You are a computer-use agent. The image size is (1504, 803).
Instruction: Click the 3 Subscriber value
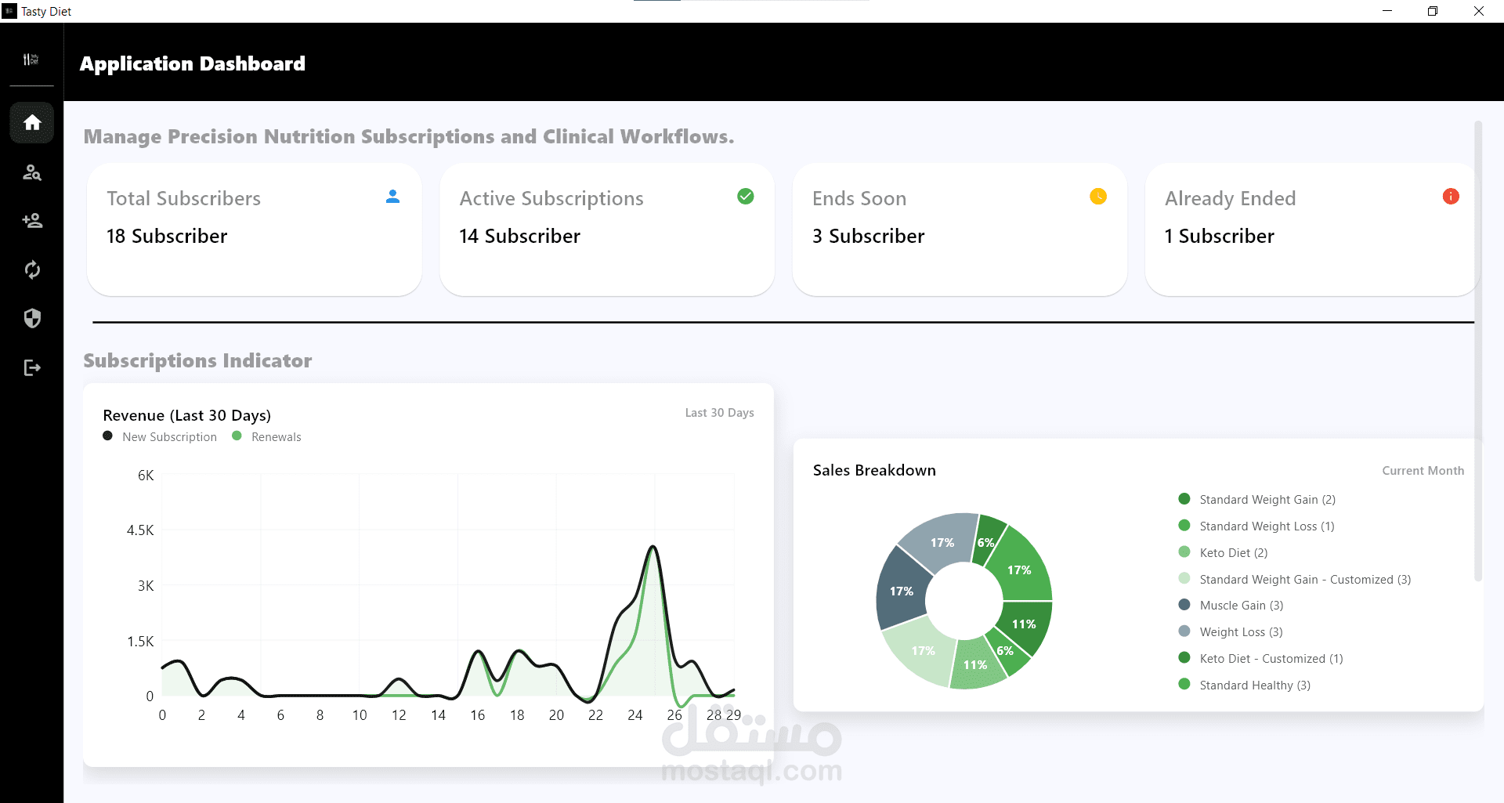(x=868, y=236)
